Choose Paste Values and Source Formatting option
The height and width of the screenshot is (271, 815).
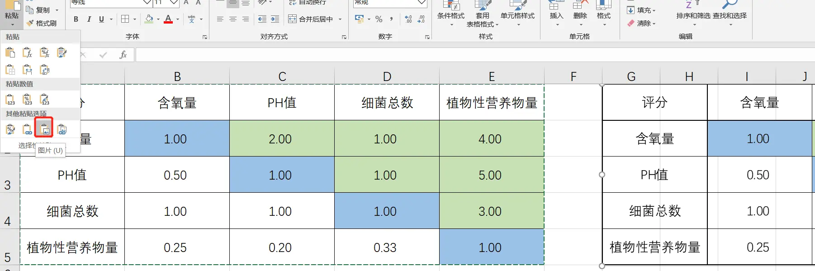[44, 100]
